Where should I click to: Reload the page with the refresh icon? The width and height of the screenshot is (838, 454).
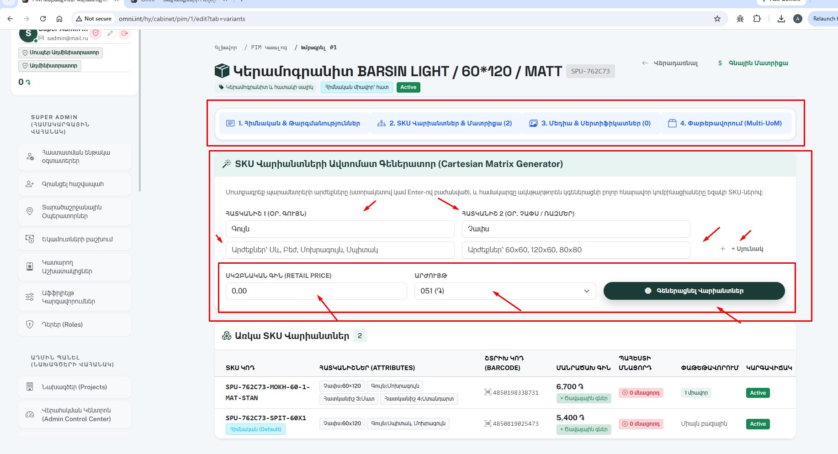click(x=43, y=19)
